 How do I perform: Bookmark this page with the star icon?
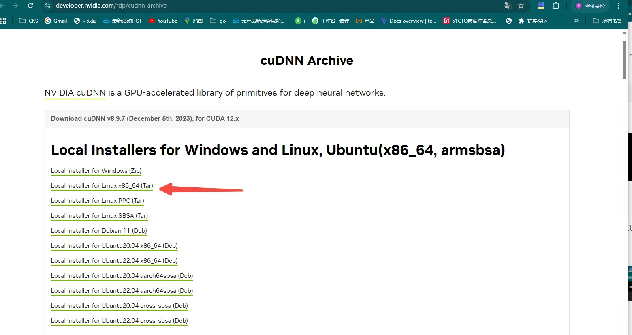coord(521,6)
